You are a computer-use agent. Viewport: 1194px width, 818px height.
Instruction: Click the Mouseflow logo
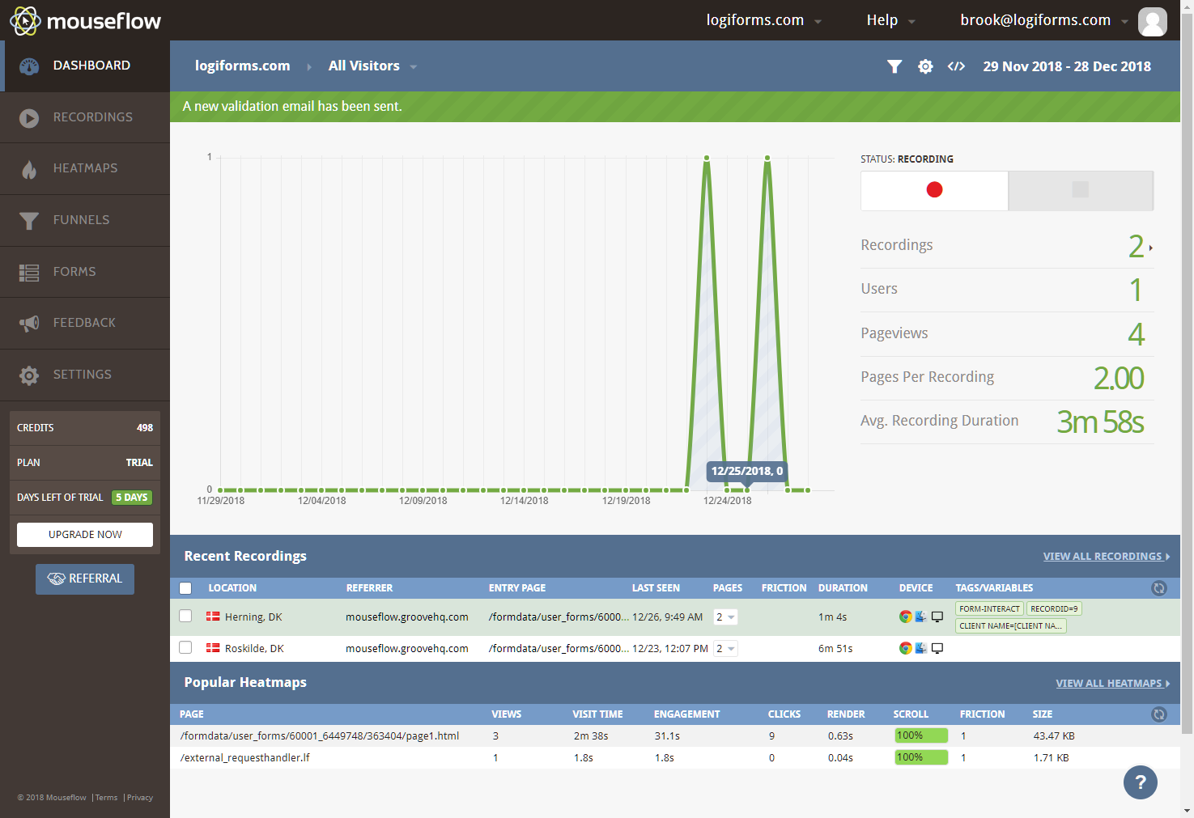coord(85,20)
